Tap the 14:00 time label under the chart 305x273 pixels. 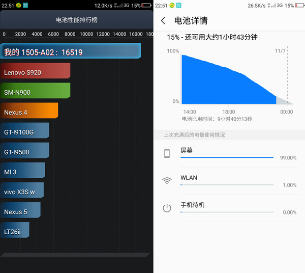(x=190, y=112)
